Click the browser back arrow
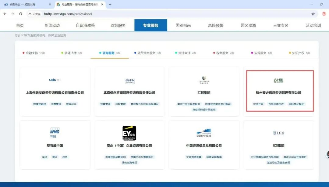The image size is (329, 187). coord(5,14)
